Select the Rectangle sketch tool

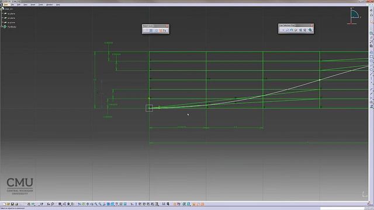371,57
